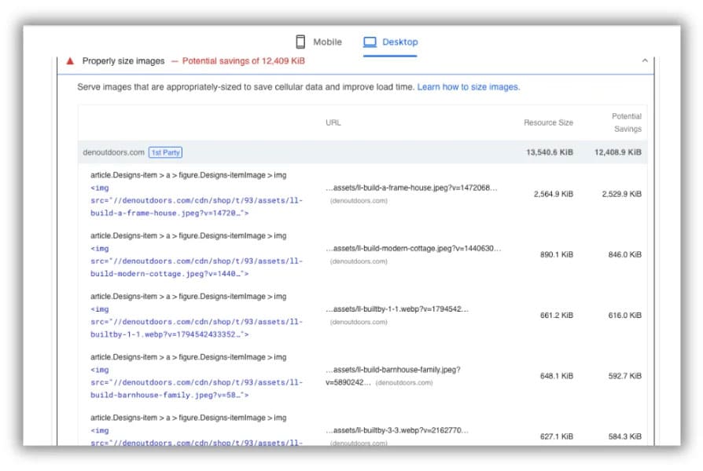
Task: Select the modern-cottage img code snippet
Action: 197,261
